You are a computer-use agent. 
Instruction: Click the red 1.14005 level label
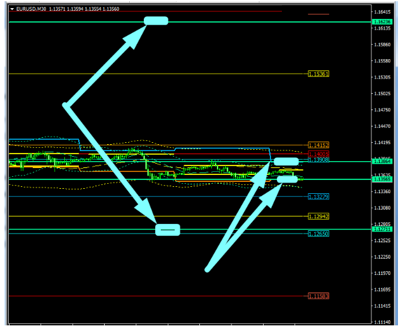318,154
